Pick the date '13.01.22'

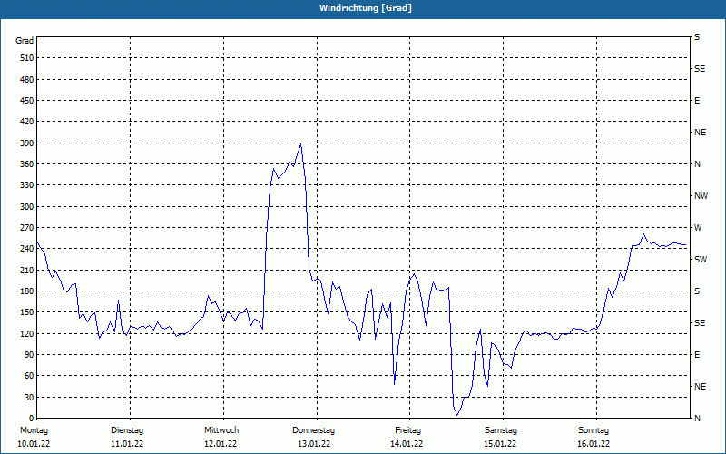314,444
